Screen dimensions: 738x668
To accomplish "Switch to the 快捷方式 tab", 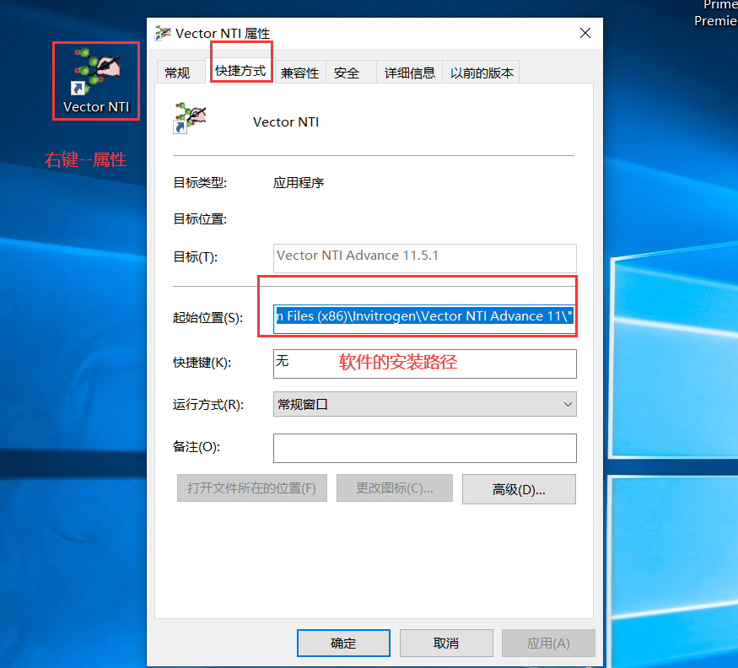I will coord(240,71).
